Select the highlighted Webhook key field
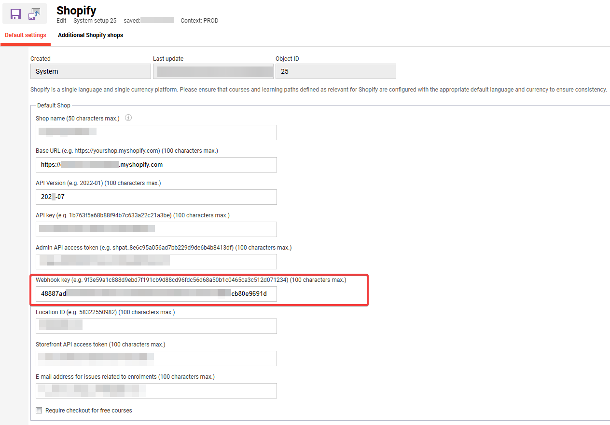Screen dimensions: 610x425 (x=156, y=294)
